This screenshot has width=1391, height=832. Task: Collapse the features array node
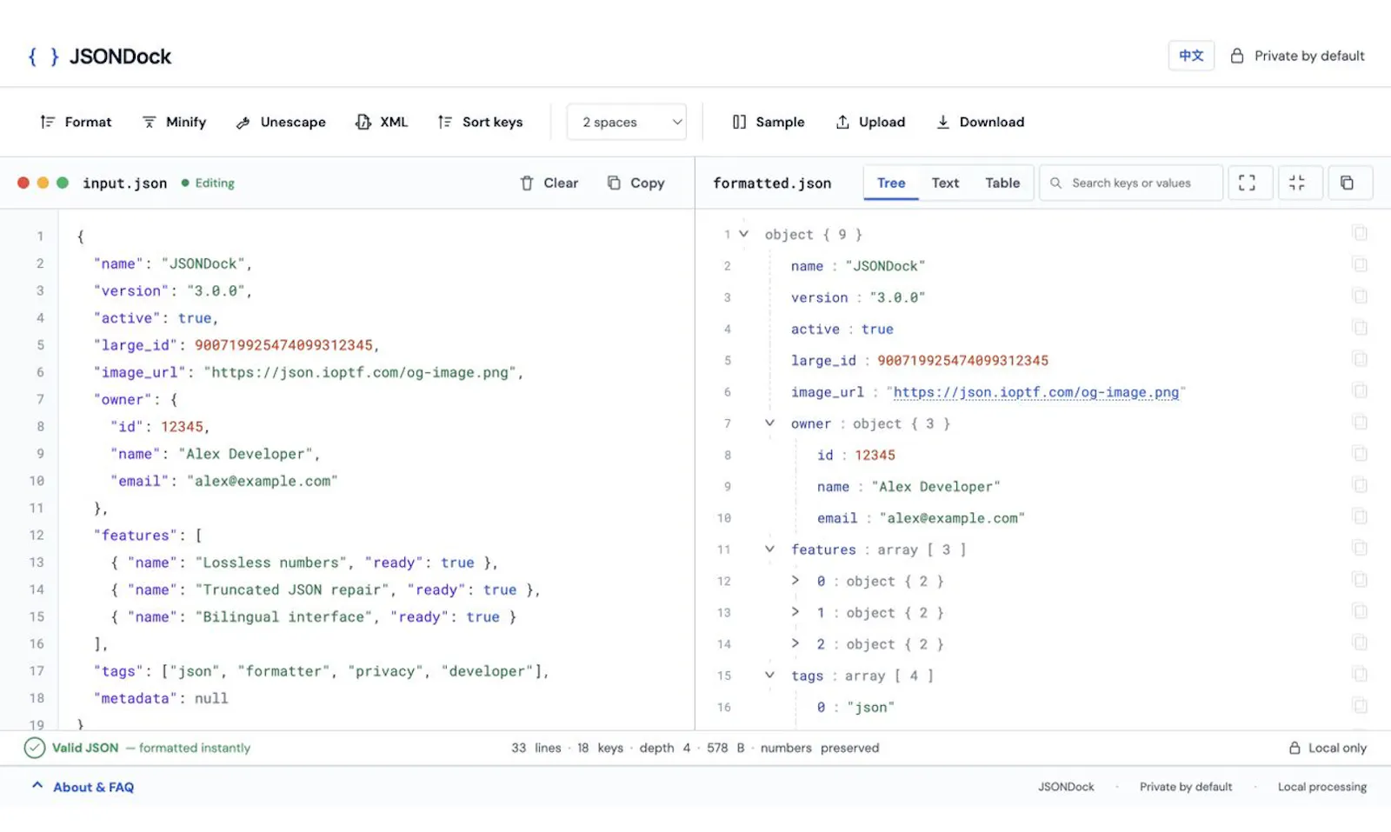769,549
